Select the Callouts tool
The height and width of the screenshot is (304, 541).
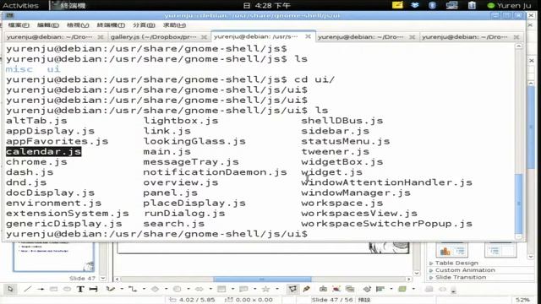tap(243, 289)
